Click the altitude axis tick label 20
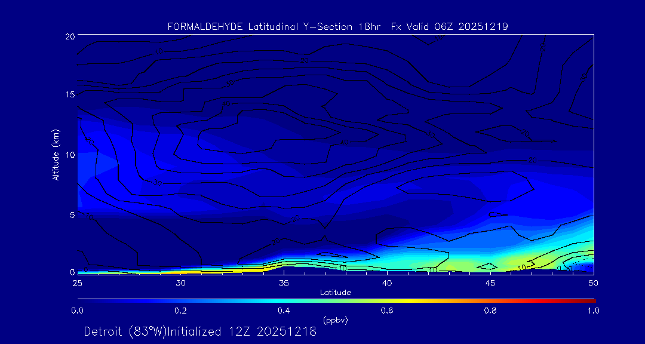Viewport: 645px width, 344px height. point(69,36)
